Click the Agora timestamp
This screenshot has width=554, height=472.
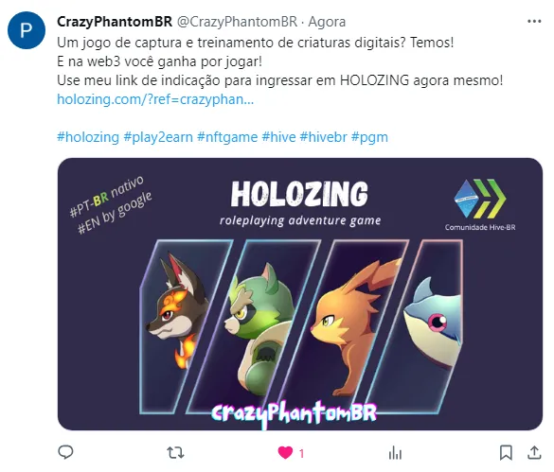pos(327,22)
